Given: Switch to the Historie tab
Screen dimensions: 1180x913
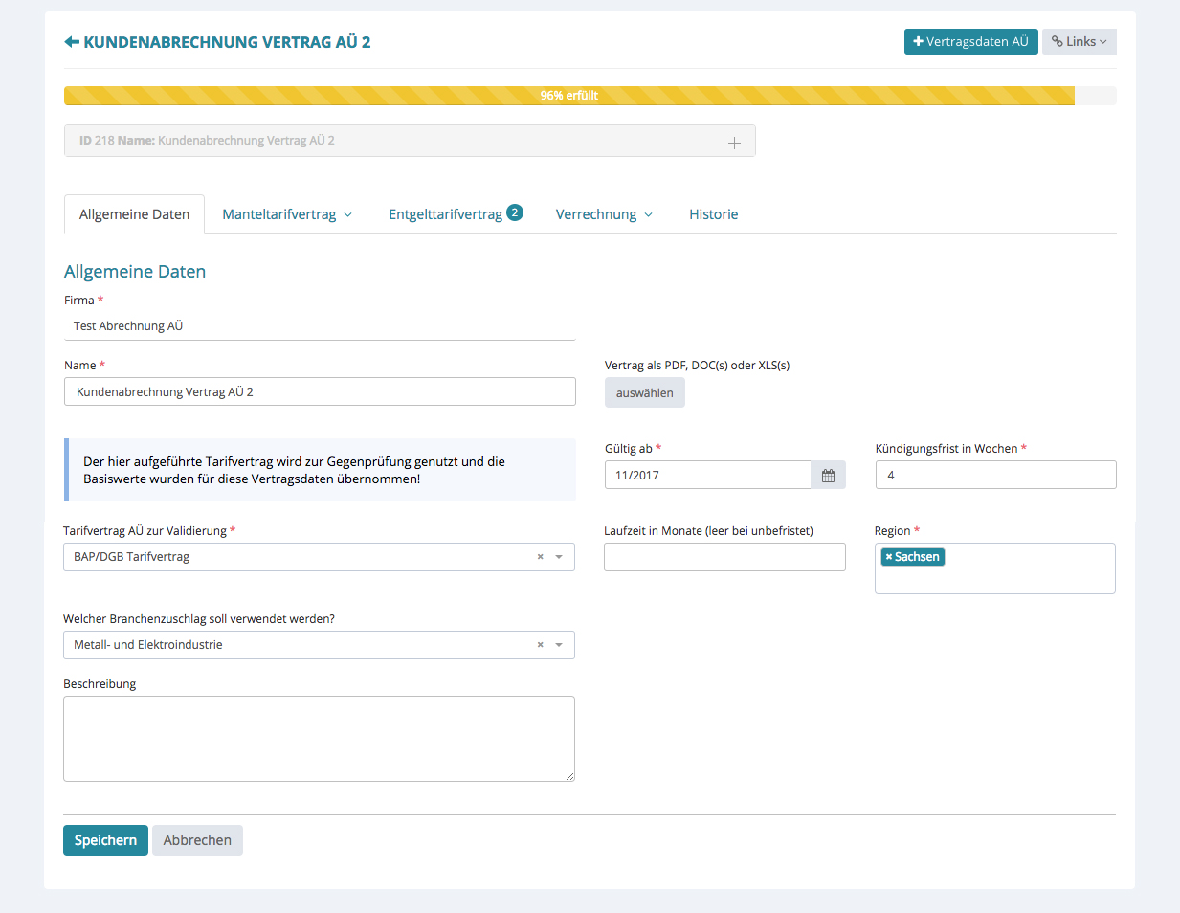Looking at the screenshot, I should click(x=713, y=214).
